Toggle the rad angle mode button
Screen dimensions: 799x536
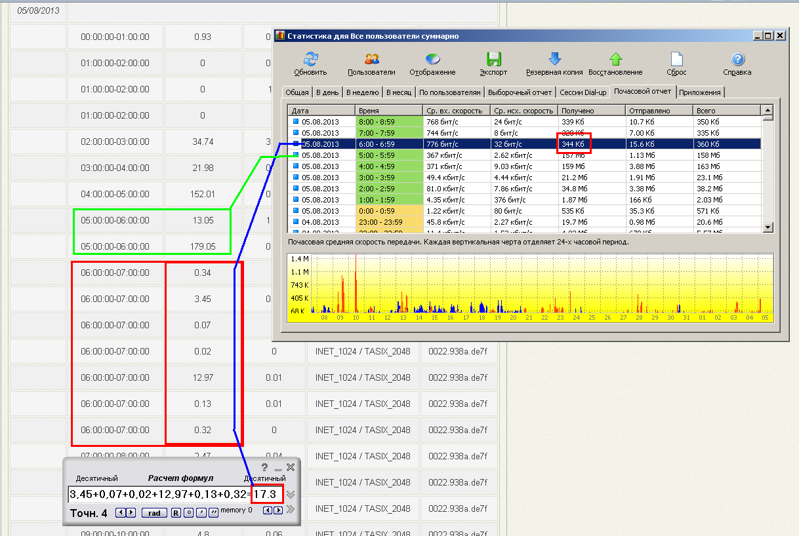(x=155, y=512)
